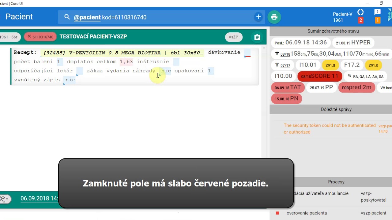Click the odporúčajúci lekár empty field

click(x=80, y=71)
